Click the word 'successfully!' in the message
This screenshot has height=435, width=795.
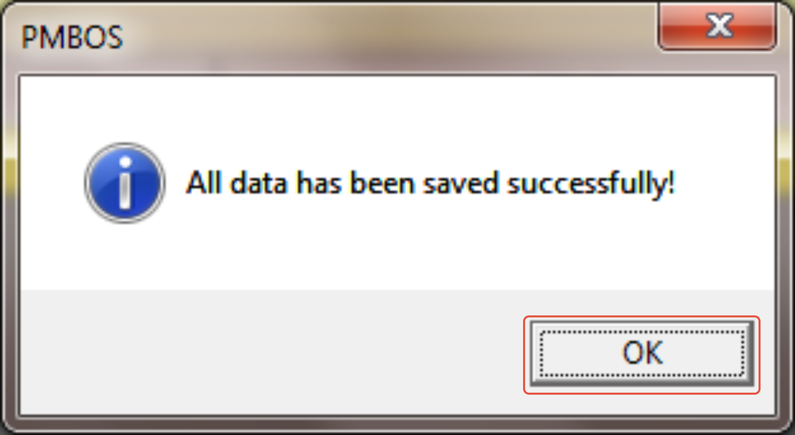coord(591,184)
